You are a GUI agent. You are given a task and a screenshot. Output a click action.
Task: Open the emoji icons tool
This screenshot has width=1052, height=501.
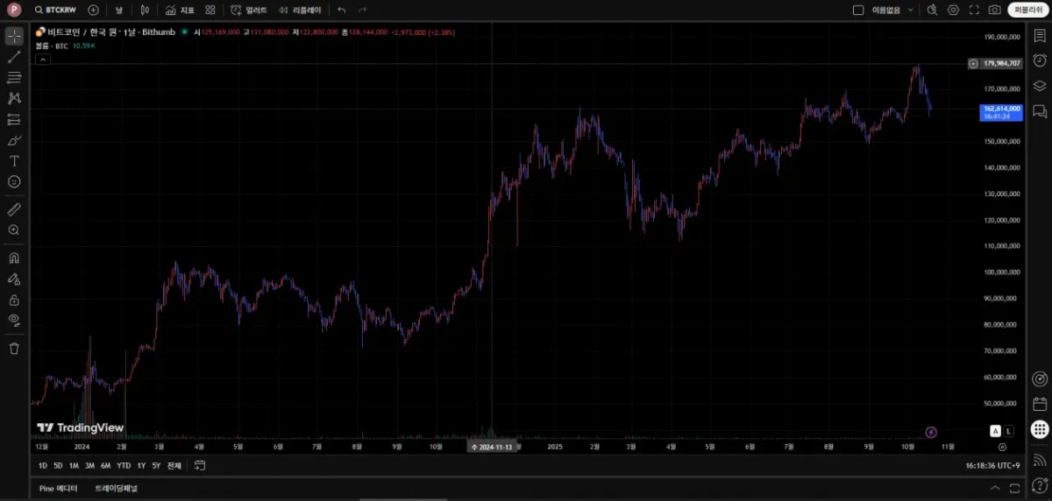point(14,181)
